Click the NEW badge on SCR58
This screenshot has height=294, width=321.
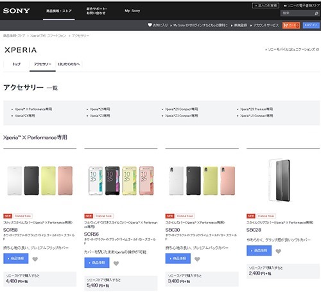[x=8, y=216]
